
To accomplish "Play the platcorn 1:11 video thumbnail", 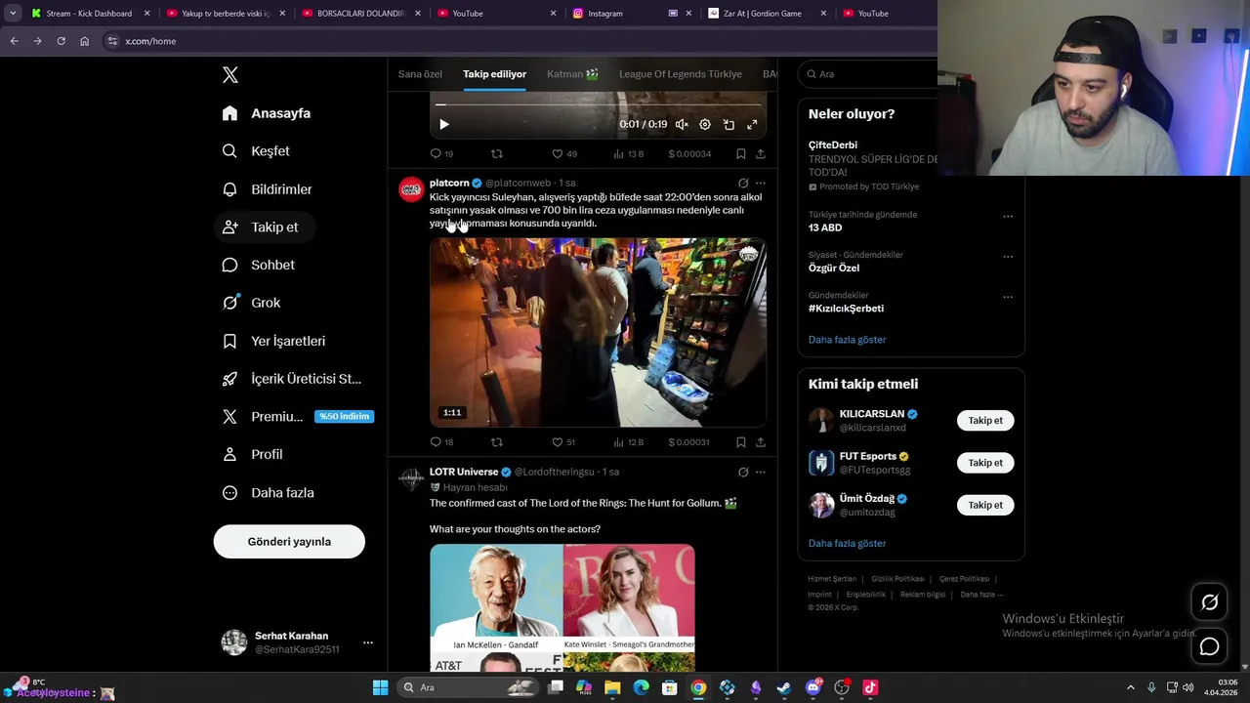I will (x=598, y=333).
